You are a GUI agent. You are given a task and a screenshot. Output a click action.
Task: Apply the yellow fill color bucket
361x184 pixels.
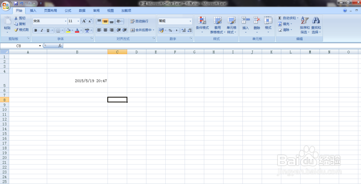pos(68,30)
